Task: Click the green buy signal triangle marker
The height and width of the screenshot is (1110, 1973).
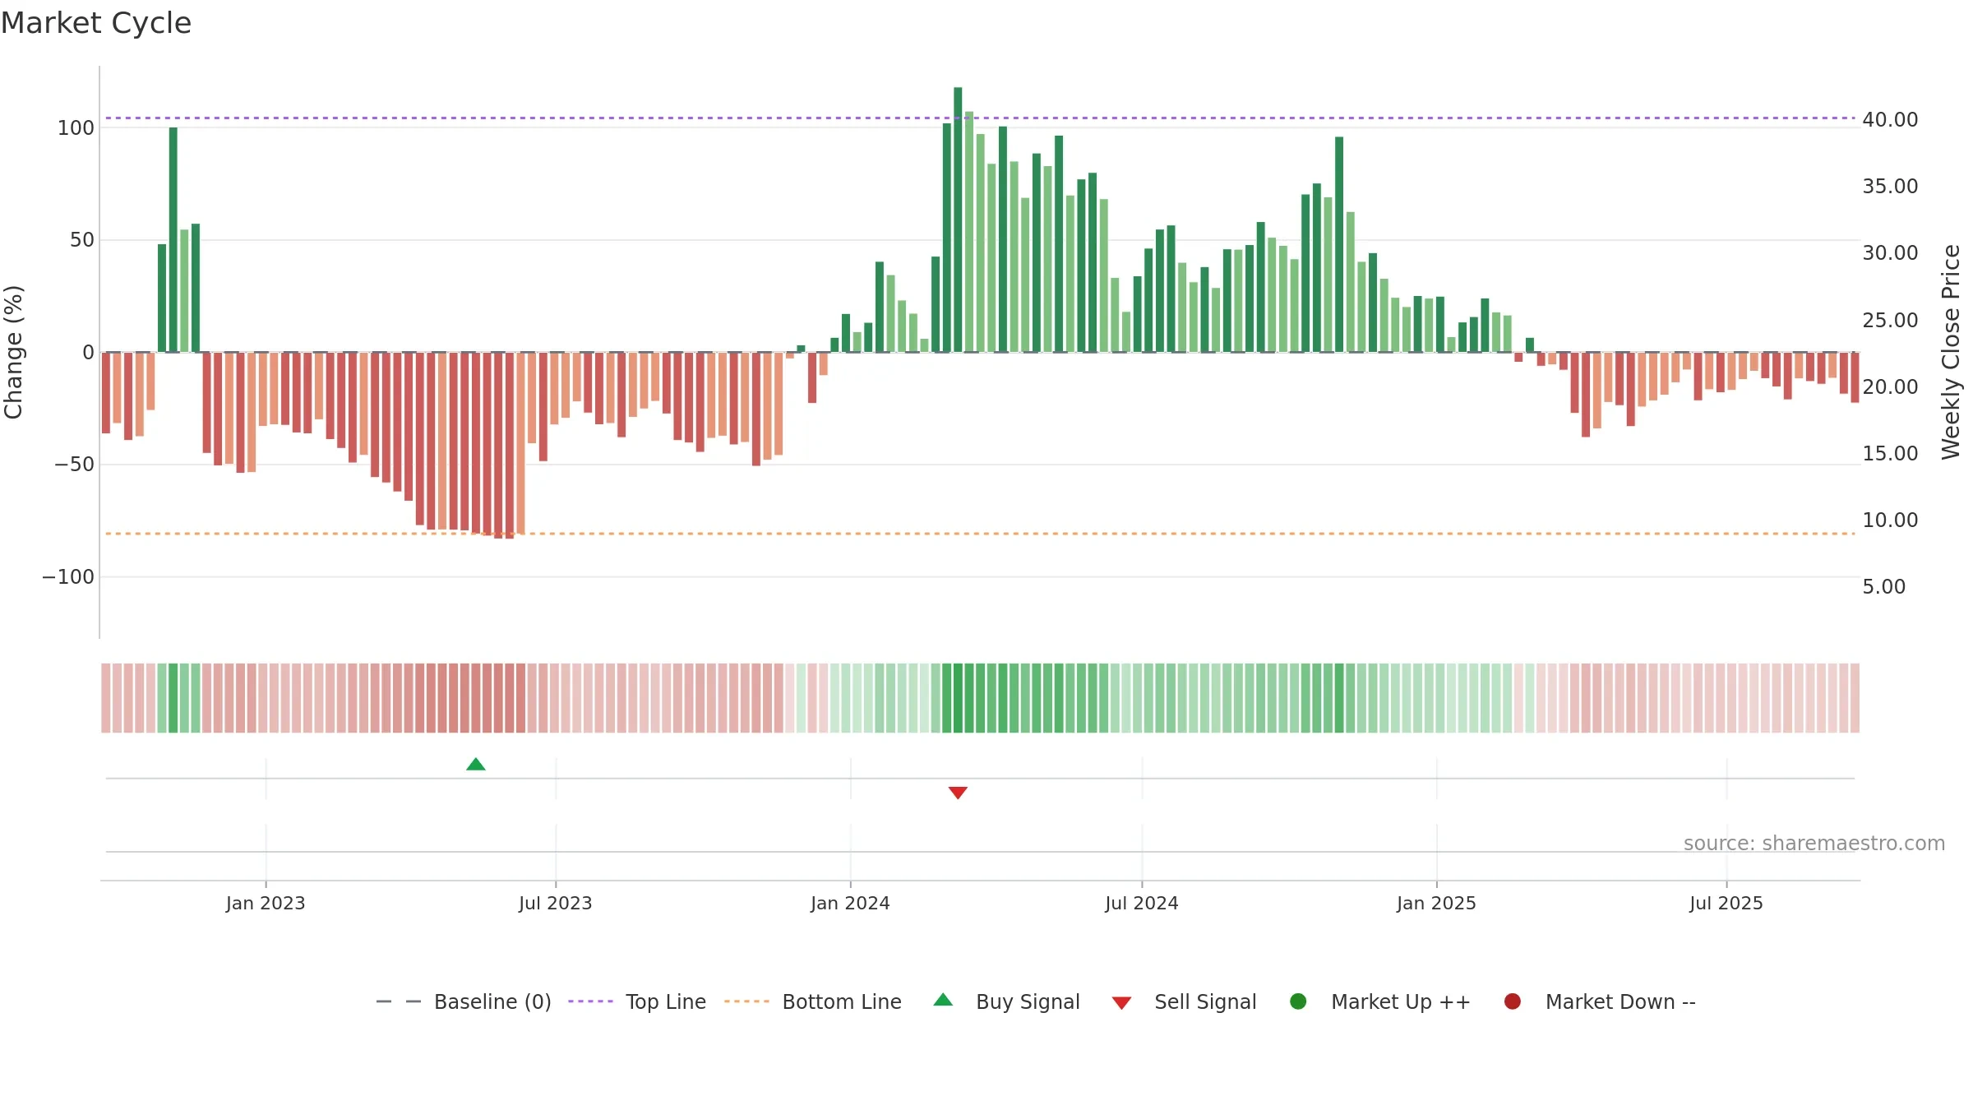Action: (x=476, y=765)
